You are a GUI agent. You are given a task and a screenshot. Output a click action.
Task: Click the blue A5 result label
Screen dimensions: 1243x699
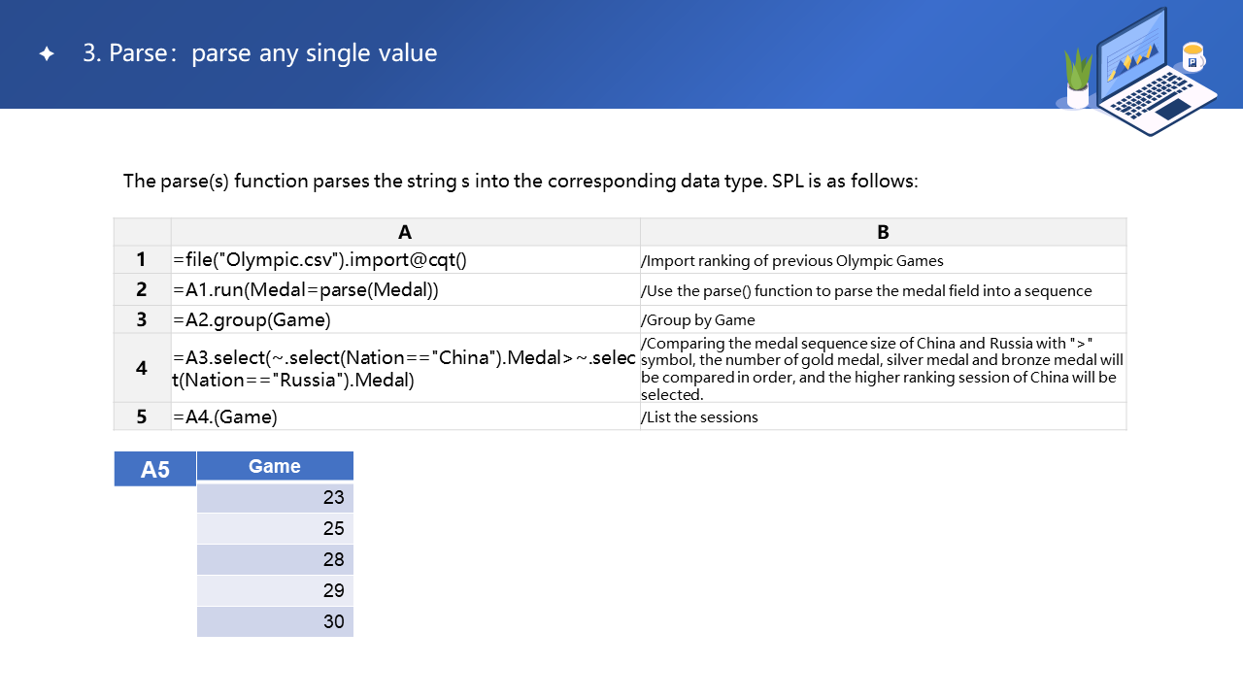pos(155,469)
